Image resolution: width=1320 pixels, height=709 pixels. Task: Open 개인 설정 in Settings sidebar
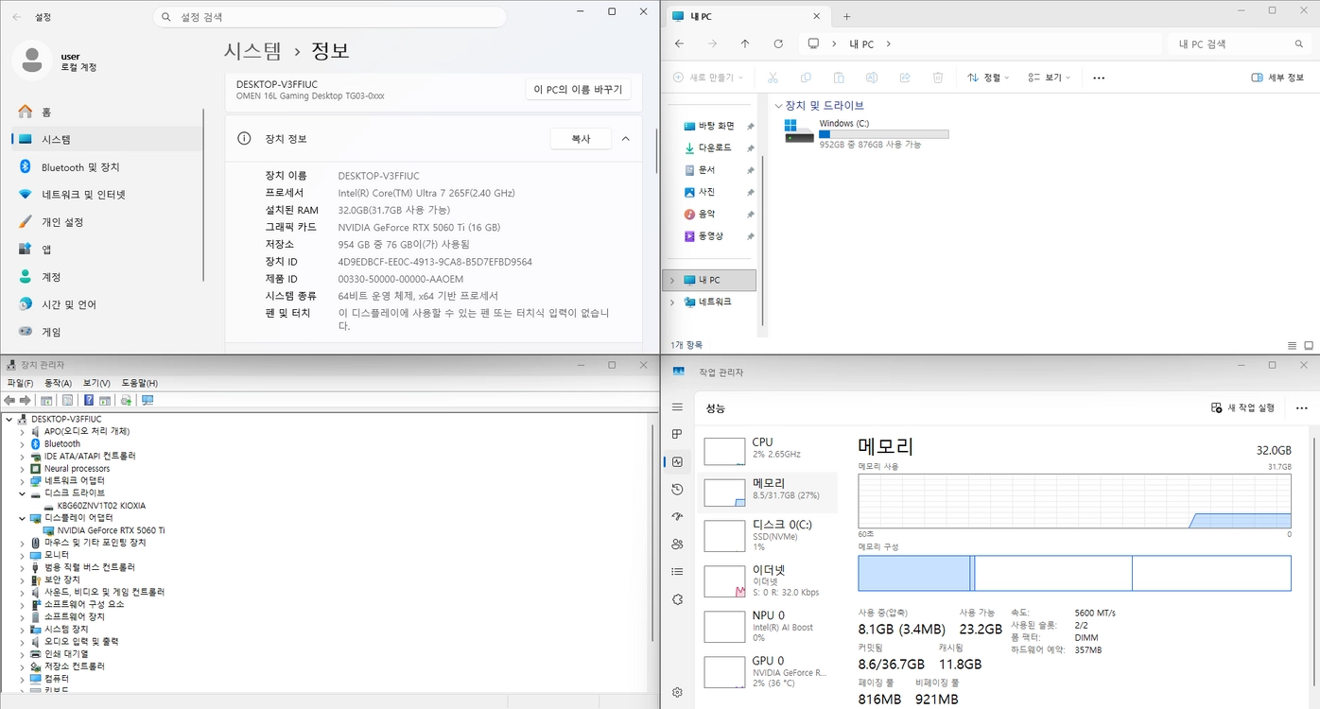(107, 222)
